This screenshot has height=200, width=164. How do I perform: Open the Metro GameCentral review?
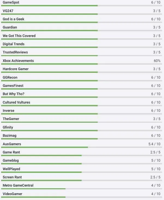18,185
